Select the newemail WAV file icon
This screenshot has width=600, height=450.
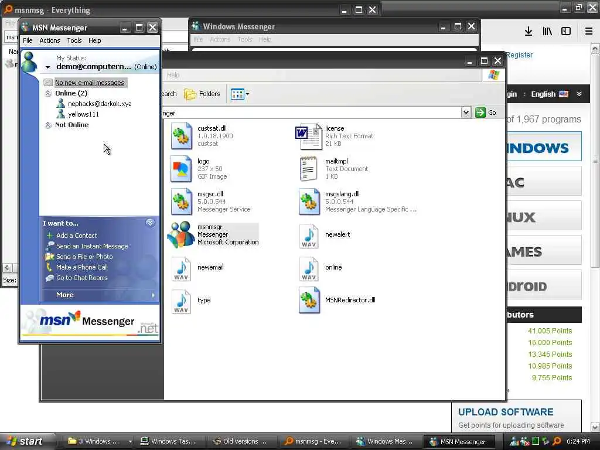click(x=182, y=269)
